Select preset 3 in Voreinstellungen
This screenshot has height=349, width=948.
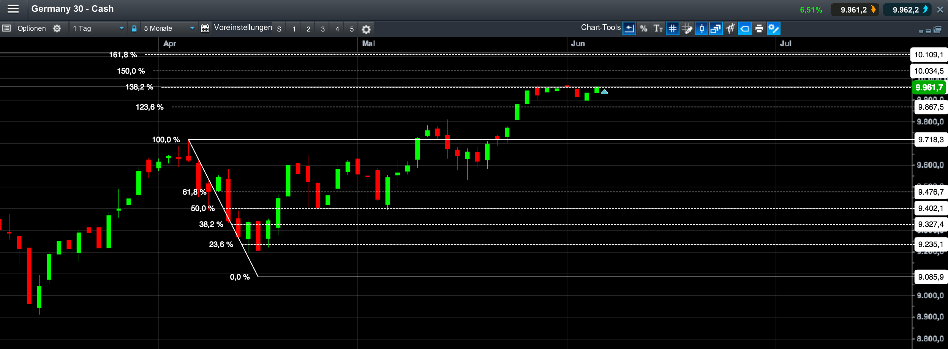pyautogui.click(x=322, y=29)
